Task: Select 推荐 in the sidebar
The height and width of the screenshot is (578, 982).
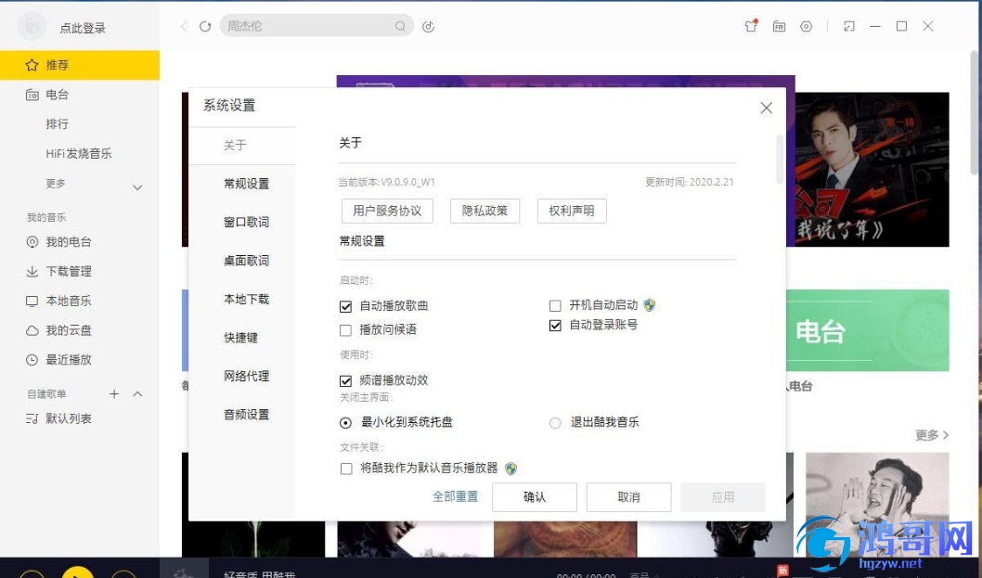Action: [80, 65]
